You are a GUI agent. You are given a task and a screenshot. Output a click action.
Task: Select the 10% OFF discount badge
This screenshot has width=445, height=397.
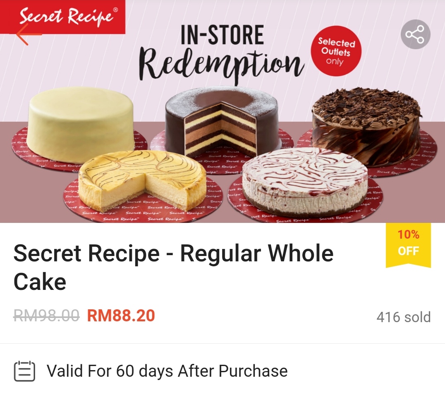tap(408, 245)
